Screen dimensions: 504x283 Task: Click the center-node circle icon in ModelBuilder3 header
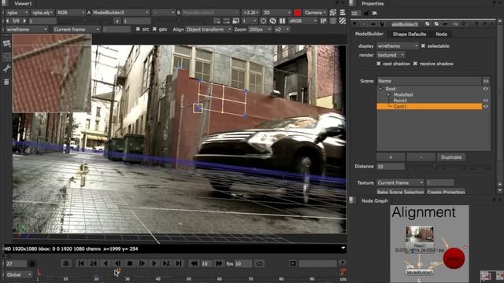(x=364, y=24)
